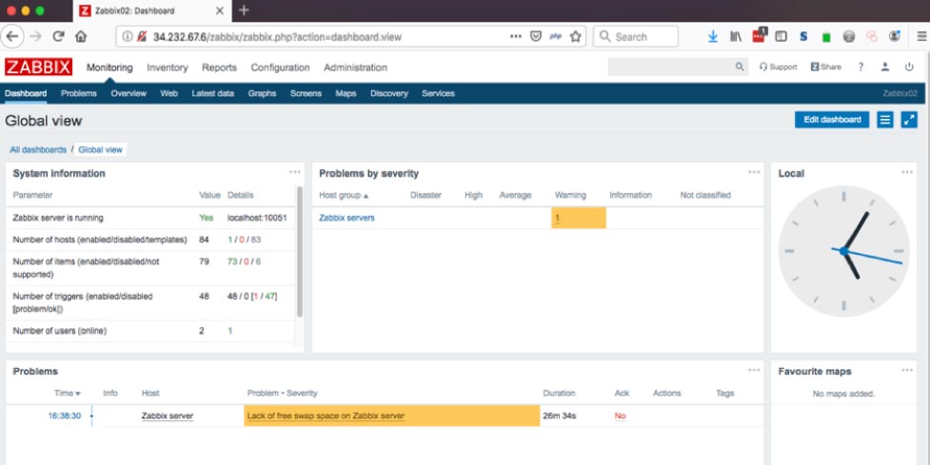
Task: Sort by Host group column header
Action: pos(344,196)
